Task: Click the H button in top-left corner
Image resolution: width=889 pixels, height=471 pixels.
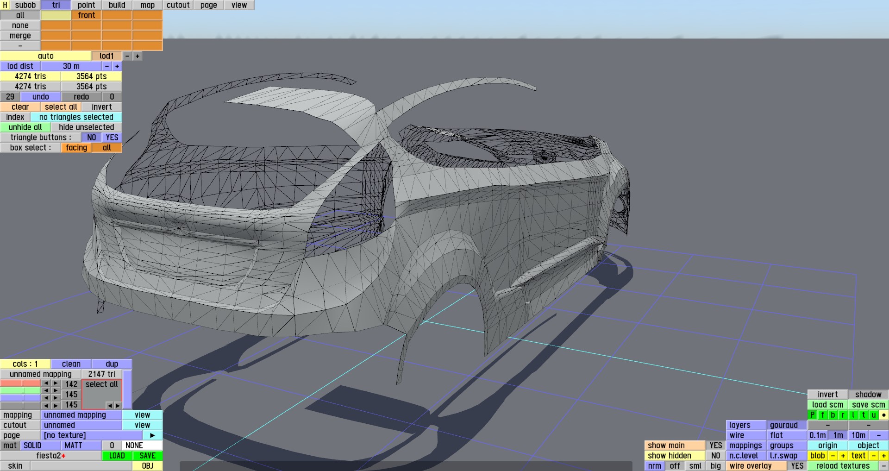Action: (x=5, y=5)
